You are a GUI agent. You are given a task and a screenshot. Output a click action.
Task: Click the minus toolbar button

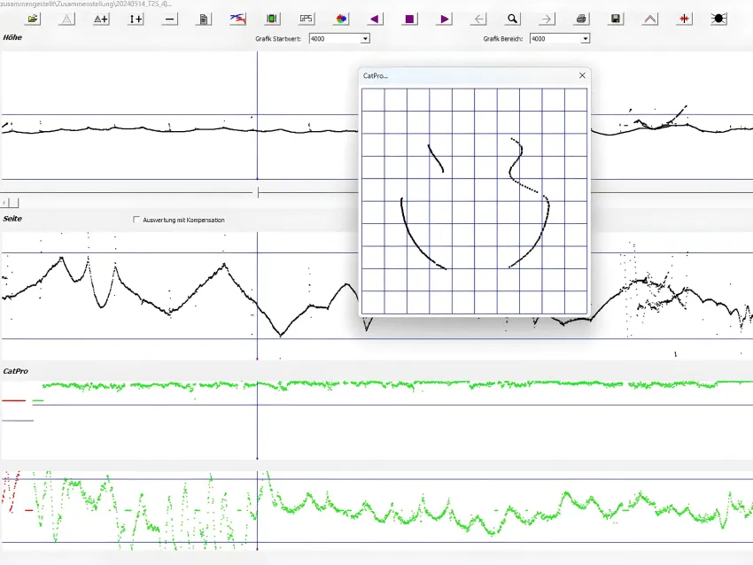click(x=170, y=19)
